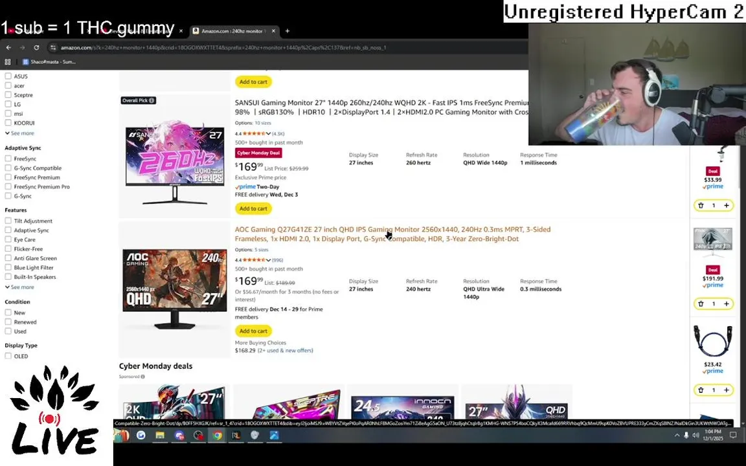Open the taskbar clock showing 1:04 PM

click(713, 435)
